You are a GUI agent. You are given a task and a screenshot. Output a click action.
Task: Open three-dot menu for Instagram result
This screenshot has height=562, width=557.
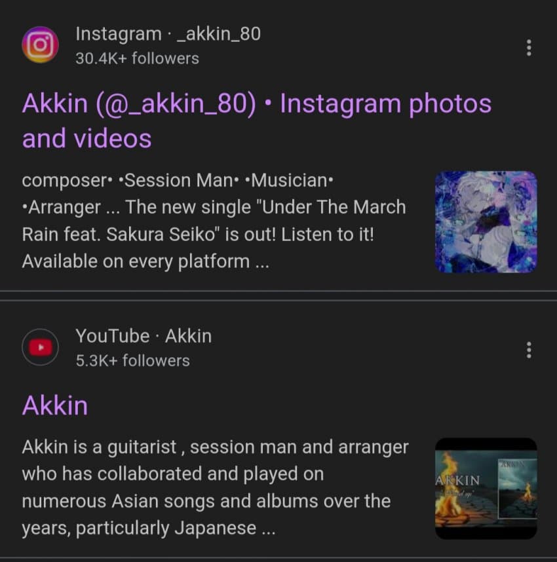[x=529, y=48]
